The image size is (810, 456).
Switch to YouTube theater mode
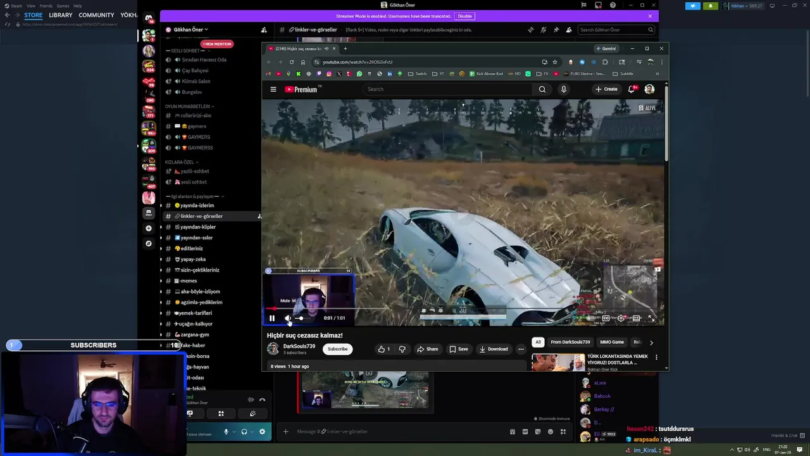click(x=636, y=318)
